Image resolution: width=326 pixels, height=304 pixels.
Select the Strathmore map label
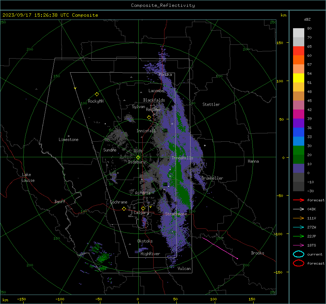tap(176, 214)
